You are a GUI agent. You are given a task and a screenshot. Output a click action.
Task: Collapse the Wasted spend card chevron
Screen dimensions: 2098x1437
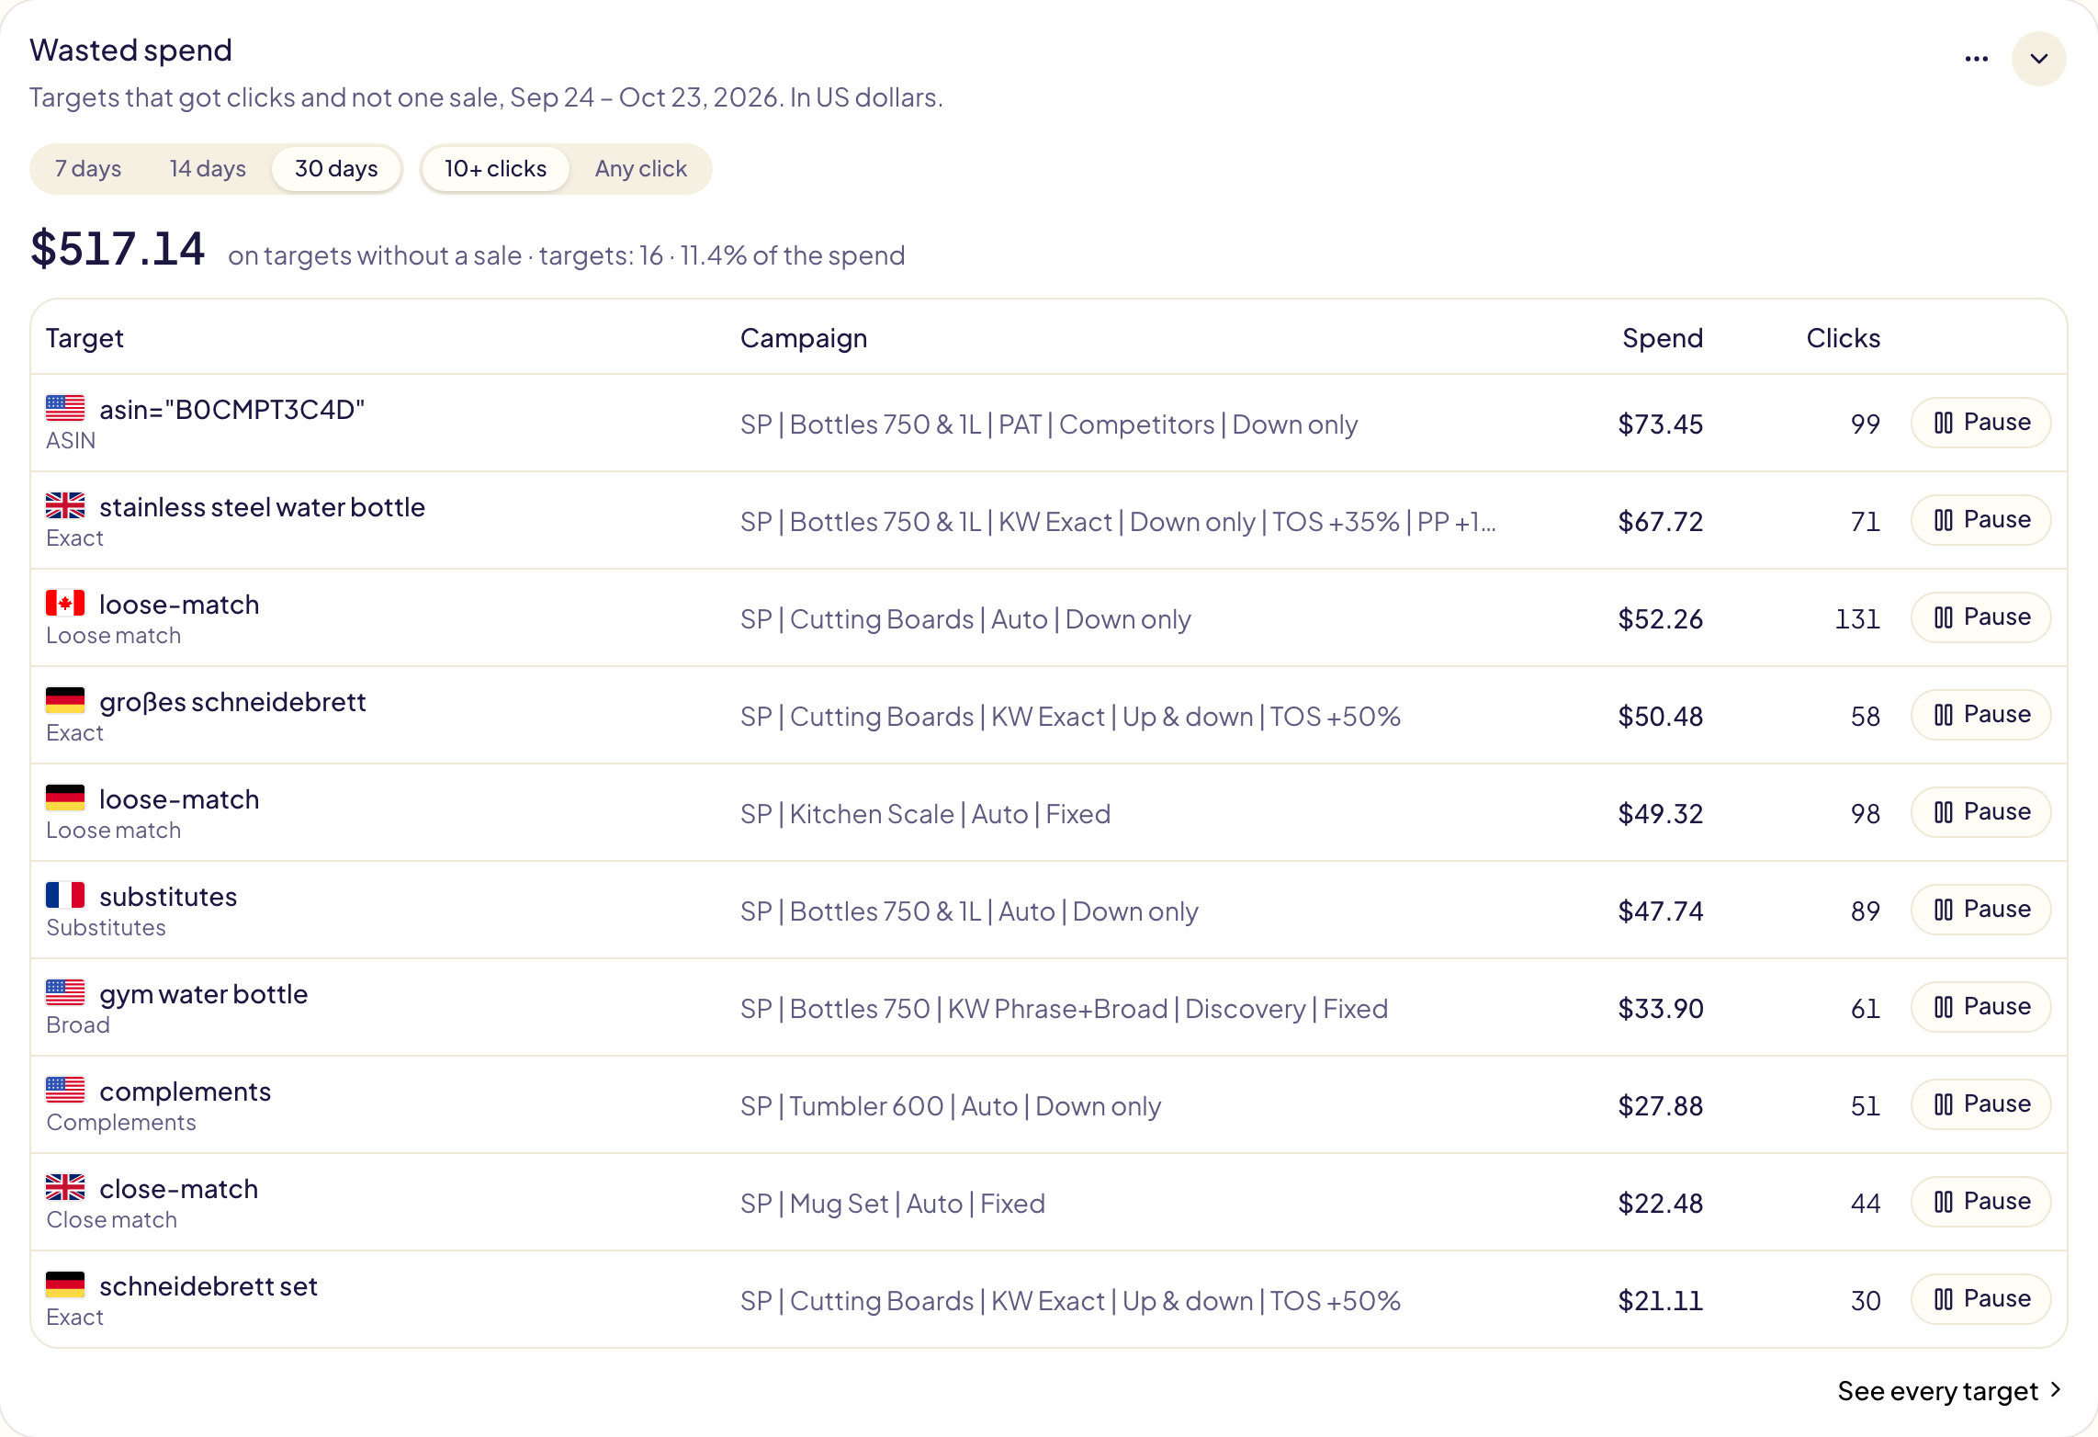click(x=2038, y=59)
